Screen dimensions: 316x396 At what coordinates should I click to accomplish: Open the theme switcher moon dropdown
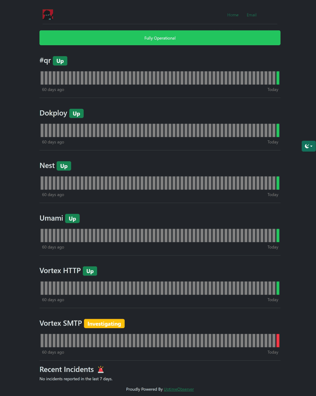pos(308,146)
